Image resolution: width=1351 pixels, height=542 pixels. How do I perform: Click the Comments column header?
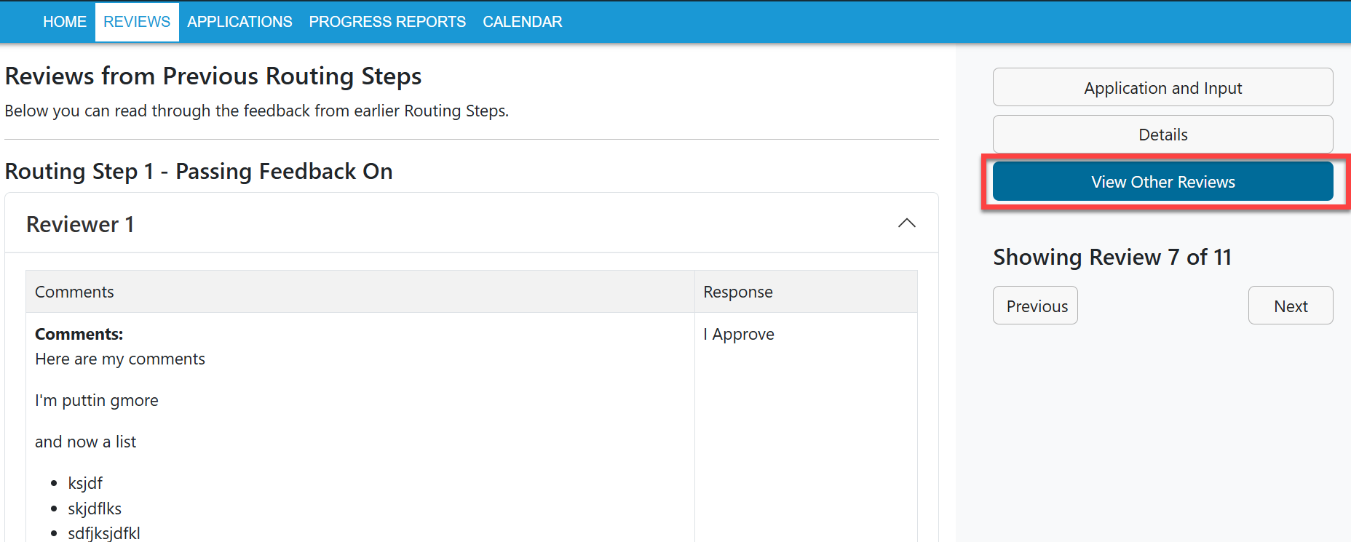[x=360, y=292]
